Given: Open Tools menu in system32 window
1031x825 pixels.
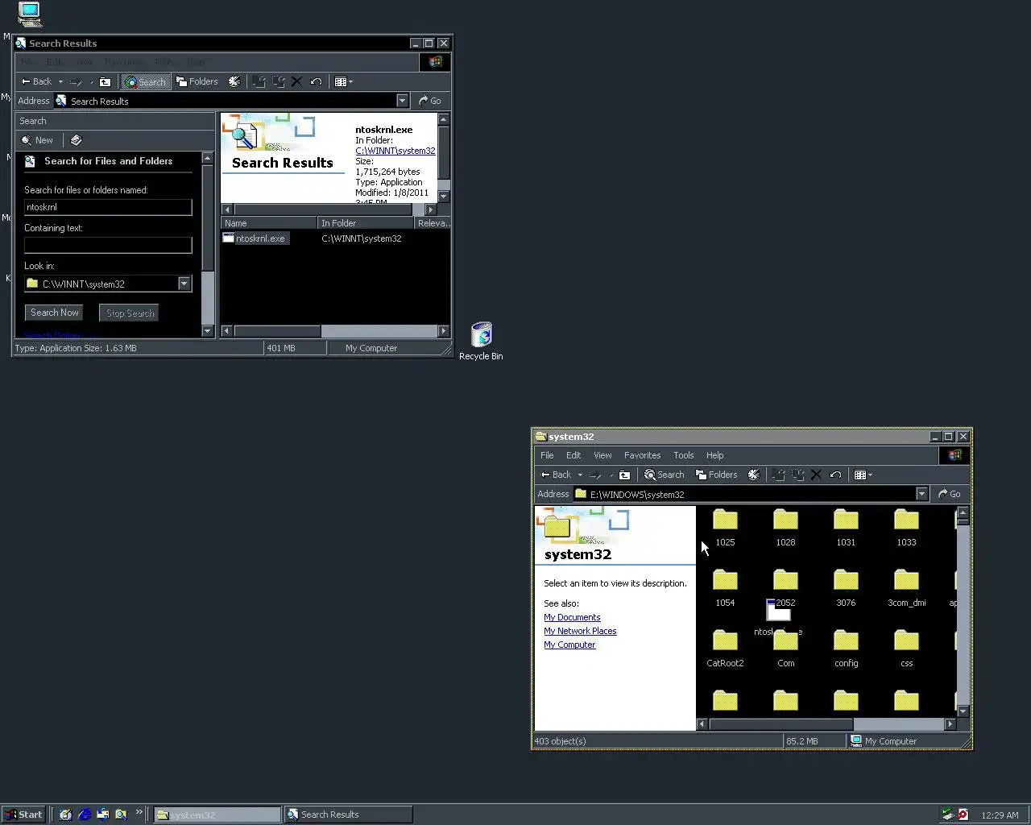Looking at the screenshot, I should [684, 455].
